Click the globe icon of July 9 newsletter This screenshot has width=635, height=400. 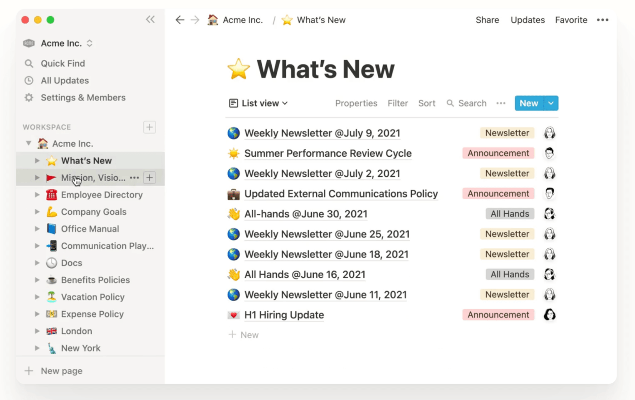pos(234,133)
